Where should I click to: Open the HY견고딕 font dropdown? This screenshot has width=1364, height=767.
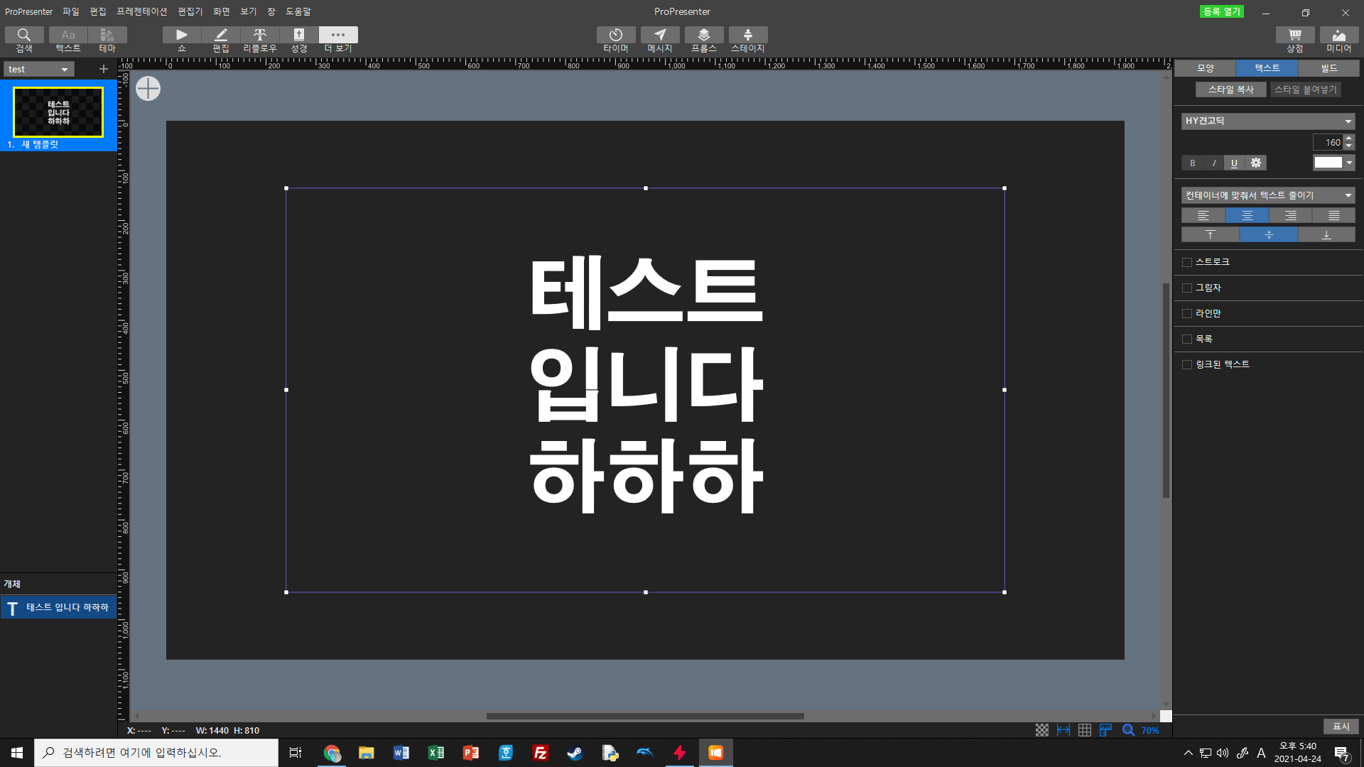pyautogui.click(x=1267, y=121)
